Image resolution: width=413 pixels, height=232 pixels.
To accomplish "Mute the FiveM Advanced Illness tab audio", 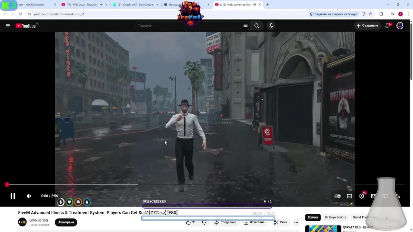I will click(x=255, y=5).
